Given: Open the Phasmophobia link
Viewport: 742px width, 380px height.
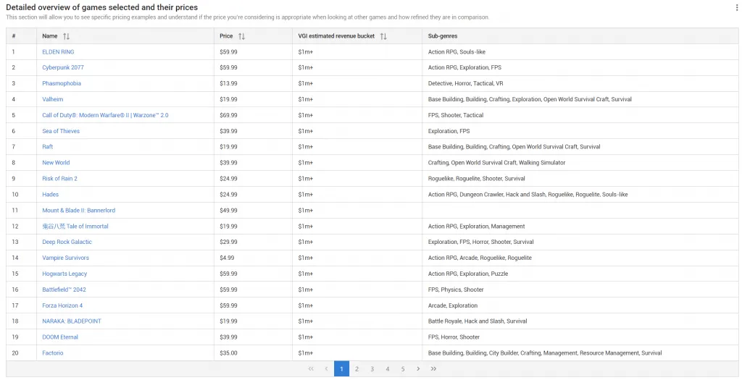Looking at the screenshot, I should (62, 84).
